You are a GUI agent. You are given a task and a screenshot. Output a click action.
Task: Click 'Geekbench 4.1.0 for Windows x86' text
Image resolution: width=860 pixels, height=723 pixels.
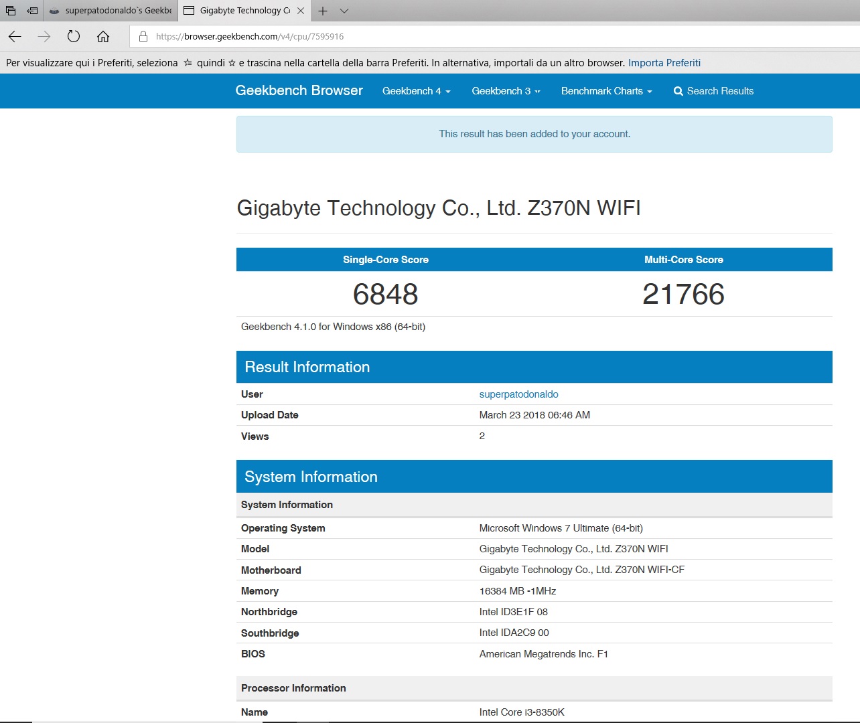pyautogui.click(x=333, y=327)
